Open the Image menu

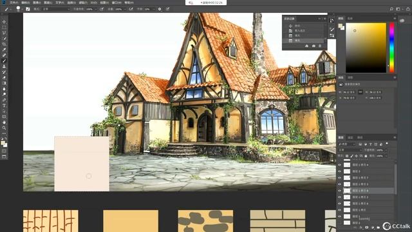click(37, 3)
